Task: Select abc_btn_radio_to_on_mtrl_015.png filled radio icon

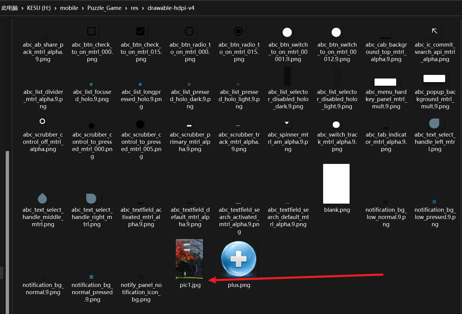Action: click(x=238, y=32)
